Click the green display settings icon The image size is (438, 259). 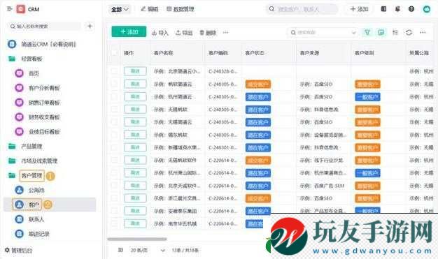click(x=381, y=32)
